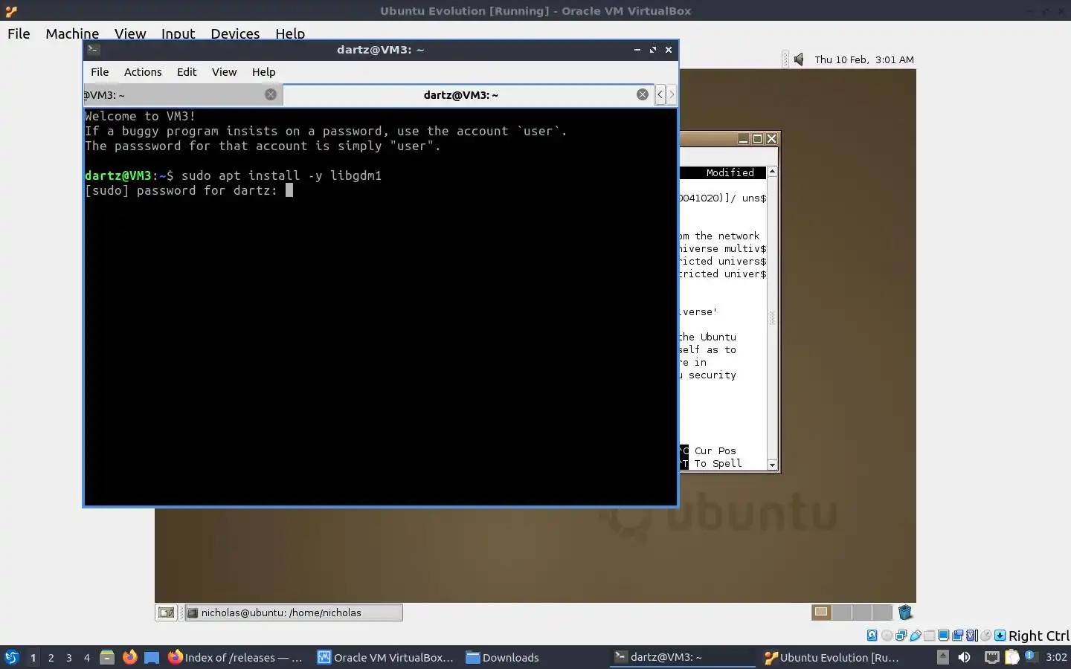
Task: Click the VirtualBox display status icon
Action: [943, 636]
